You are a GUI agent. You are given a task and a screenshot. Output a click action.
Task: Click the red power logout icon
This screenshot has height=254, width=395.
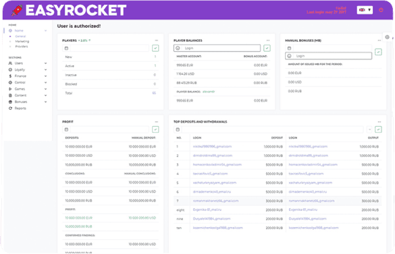tap(381, 10)
